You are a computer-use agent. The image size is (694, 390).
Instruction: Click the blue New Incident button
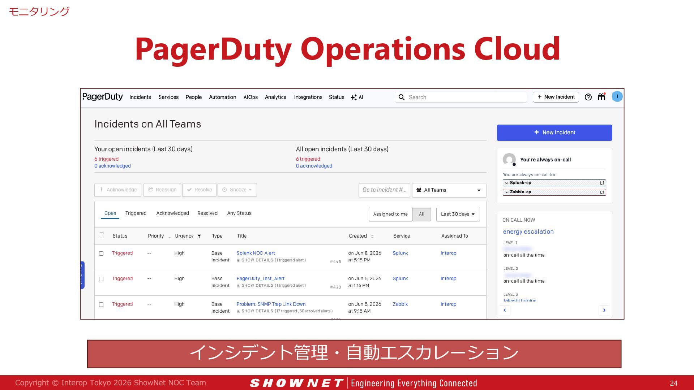click(554, 133)
